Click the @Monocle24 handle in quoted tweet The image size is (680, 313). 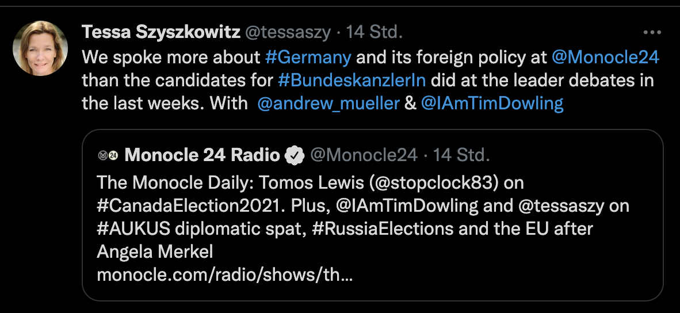[364, 155]
